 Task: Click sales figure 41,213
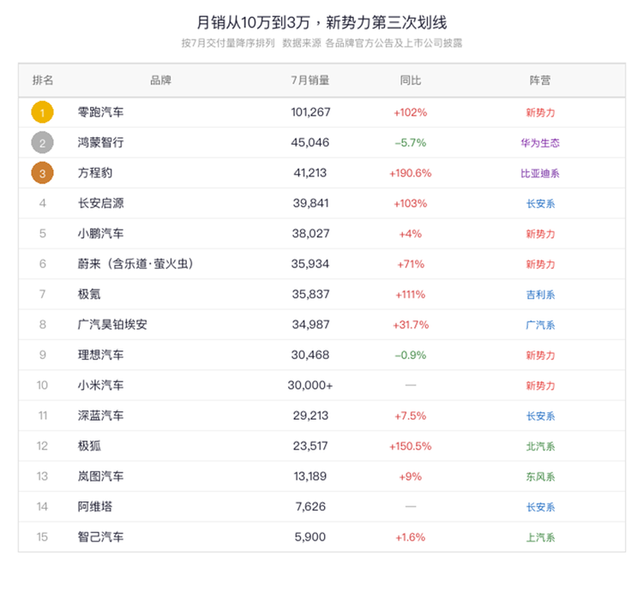pos(310,173)
